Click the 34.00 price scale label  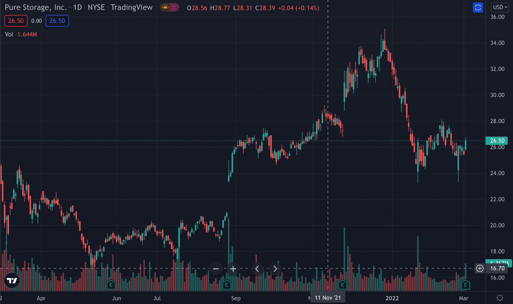pyautogui.click(x=497, y=43)
